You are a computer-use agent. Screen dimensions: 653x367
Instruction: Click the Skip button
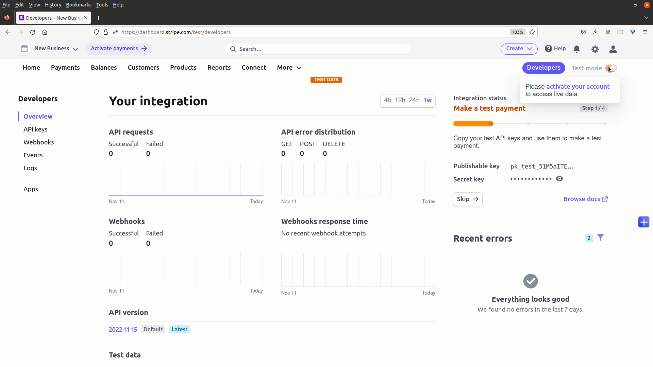tap(468, 199)
